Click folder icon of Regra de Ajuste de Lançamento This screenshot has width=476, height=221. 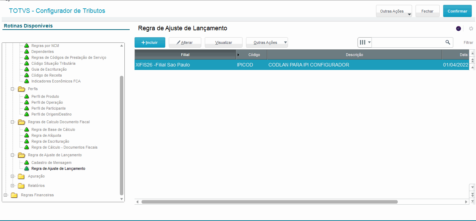(21, 155)
